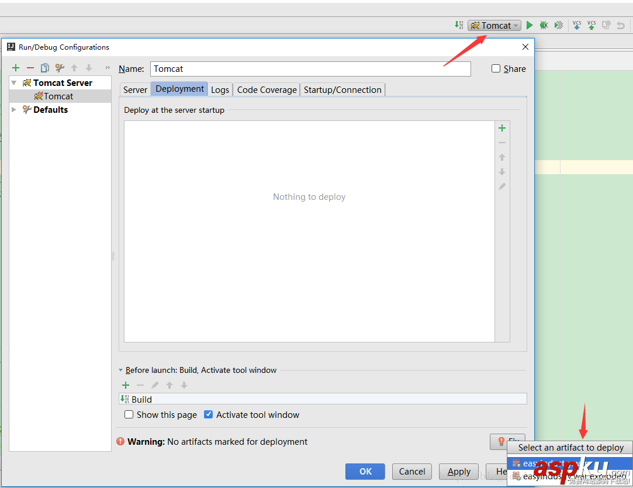
Task: Click the make project icon left of Tomcat
Action: pos(459,25)
